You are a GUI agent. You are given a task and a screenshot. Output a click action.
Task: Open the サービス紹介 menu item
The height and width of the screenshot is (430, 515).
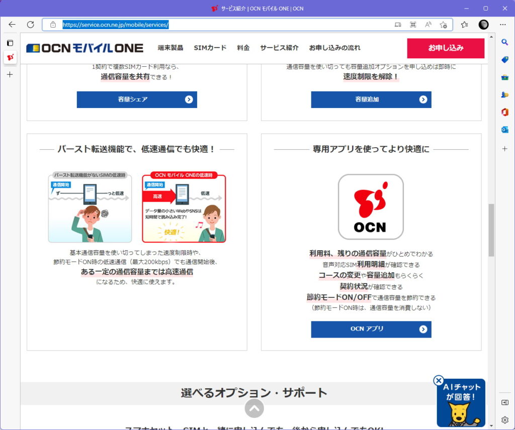[x=279, y=48]
